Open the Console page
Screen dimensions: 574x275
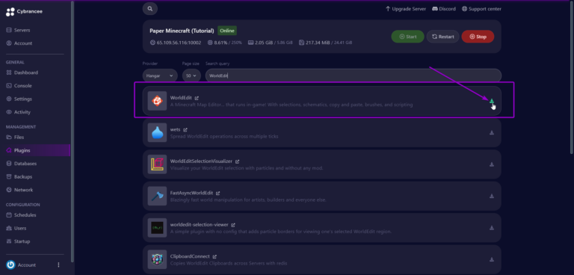[19, 86]
